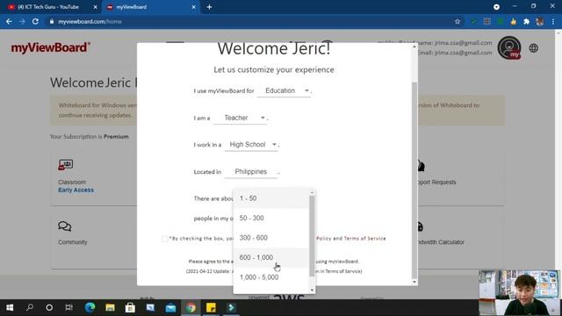Open the language globe icon
Image resolution: width=562 pixels, height=316 pixels.
point(533,48)
